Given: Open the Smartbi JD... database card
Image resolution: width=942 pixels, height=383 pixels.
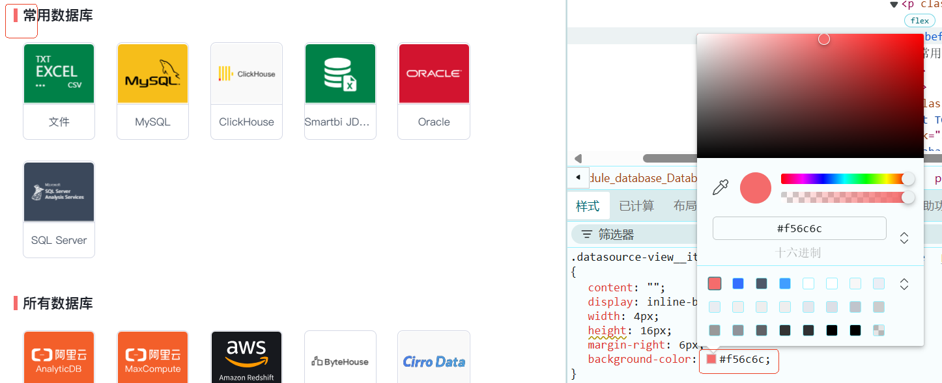Looking at the screenshot, I should click(340, 91).
